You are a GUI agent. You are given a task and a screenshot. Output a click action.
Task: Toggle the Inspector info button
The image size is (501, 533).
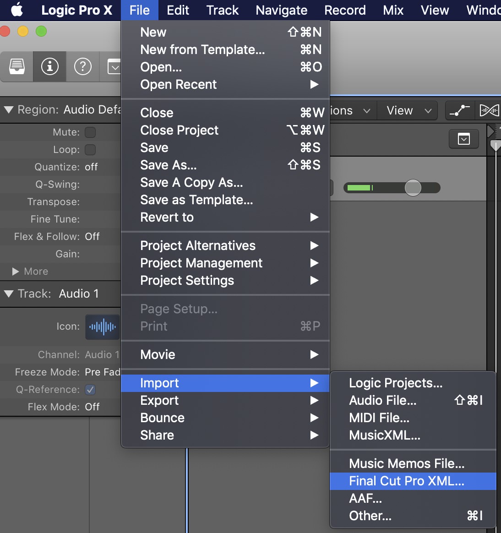click(x=50, y=67)
